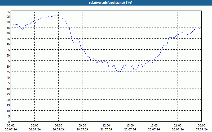Click the y-axis value 35

click(8, 83)
